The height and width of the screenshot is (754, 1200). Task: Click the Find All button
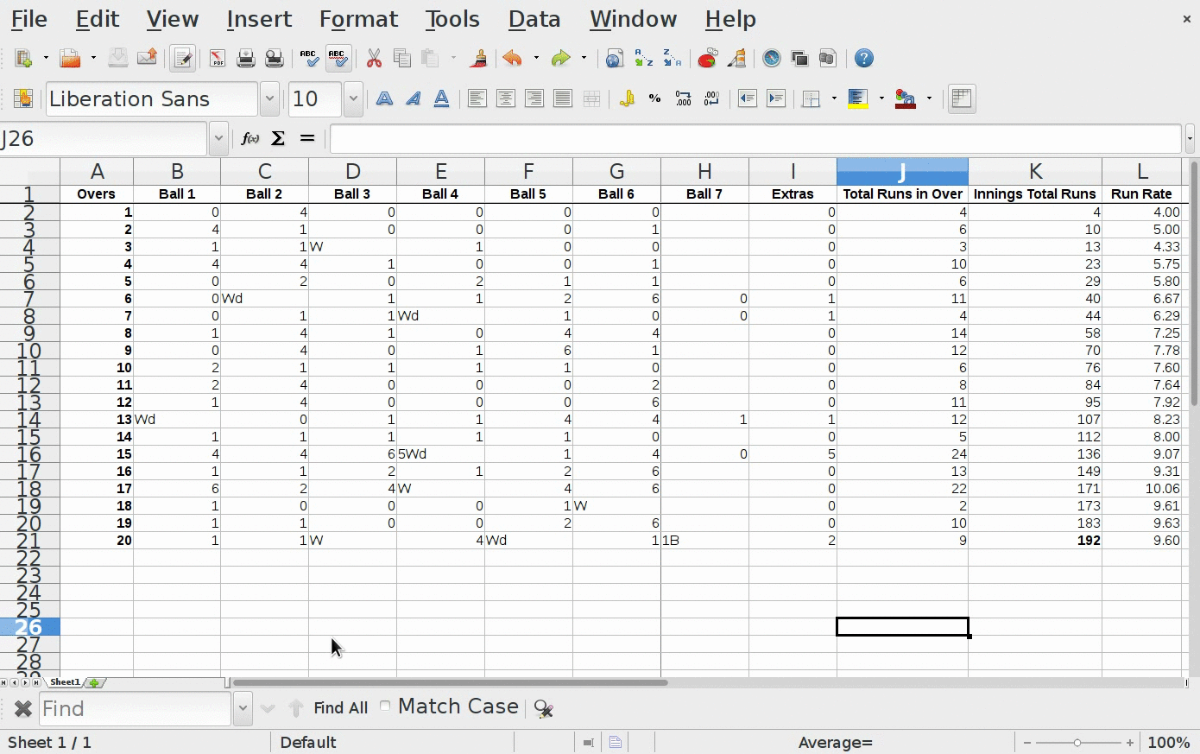[x=340, y=708]
